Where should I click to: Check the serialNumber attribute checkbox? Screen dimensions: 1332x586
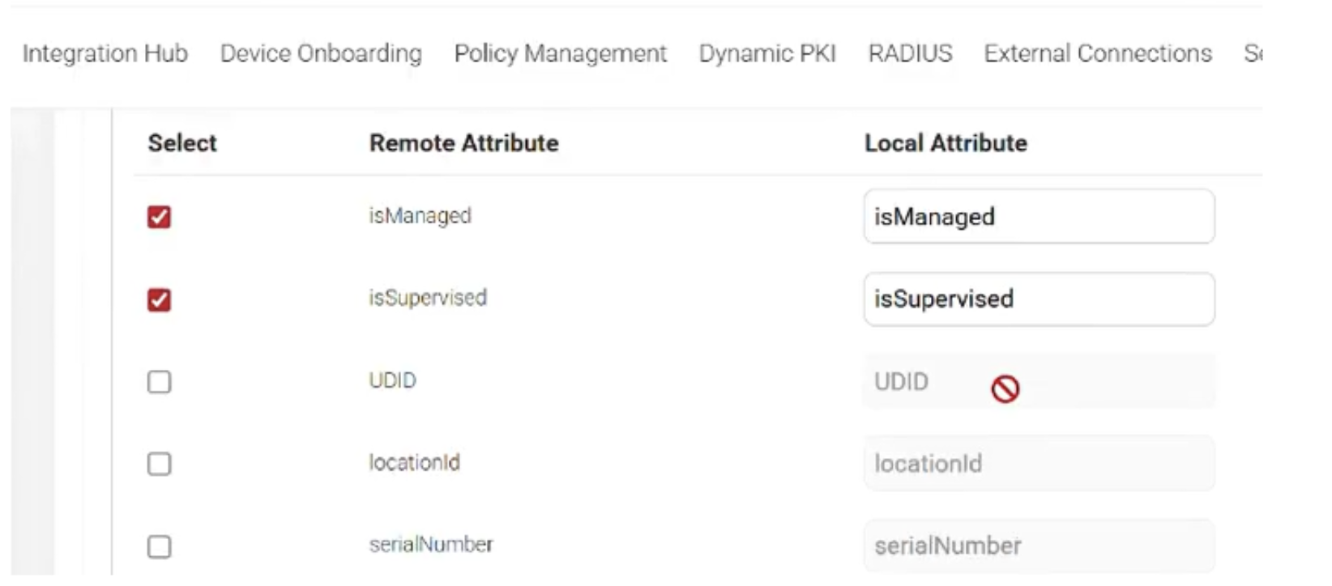160,546
